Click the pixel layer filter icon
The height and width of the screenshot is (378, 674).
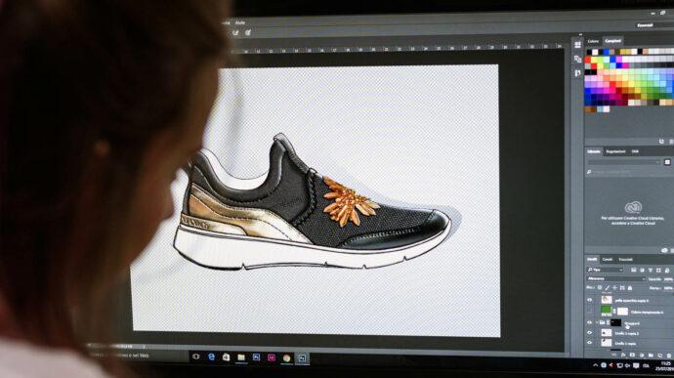coord(634,270)
